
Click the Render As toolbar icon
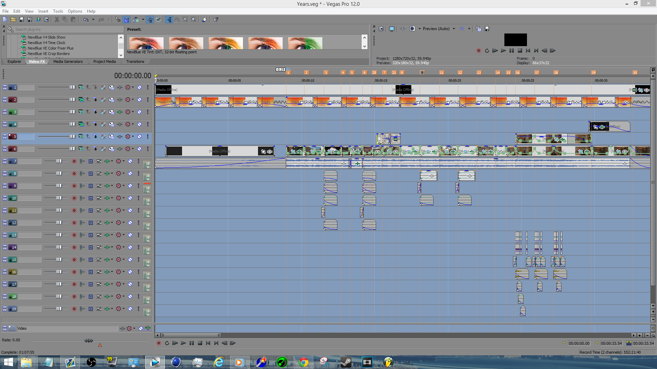(38, 19)
